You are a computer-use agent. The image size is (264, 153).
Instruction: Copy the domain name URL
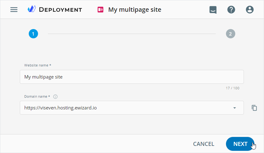[x=254, y=108]
